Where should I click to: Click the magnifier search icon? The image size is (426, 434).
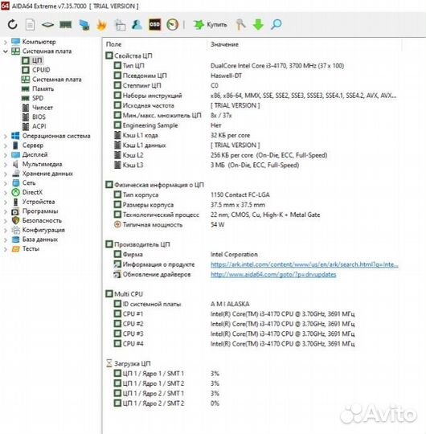tap(276, 25)
